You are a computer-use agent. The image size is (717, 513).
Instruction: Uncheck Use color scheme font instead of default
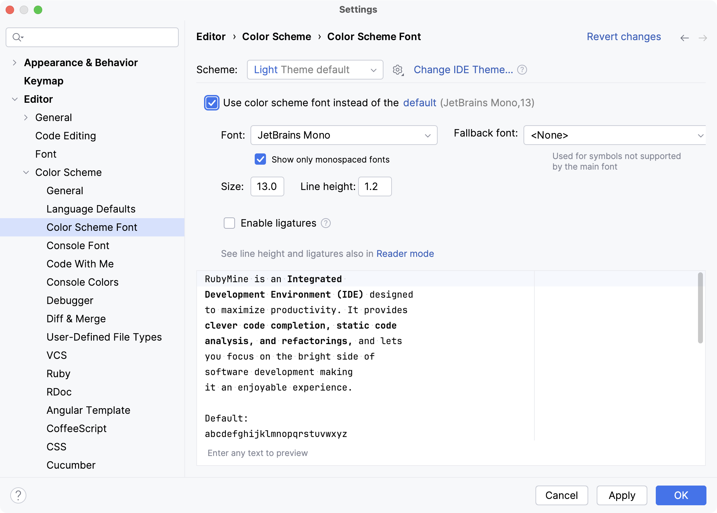coord(211,103)
